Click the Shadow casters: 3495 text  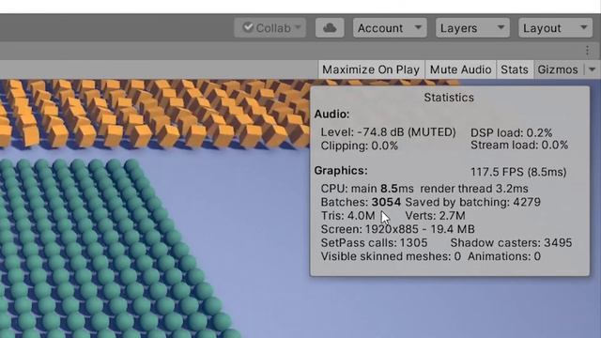coord(511,242)
